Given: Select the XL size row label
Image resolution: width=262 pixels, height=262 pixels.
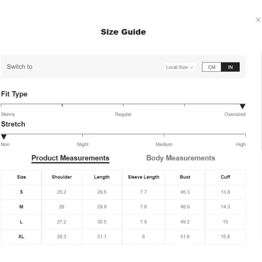Looking at the screenshot, I should point(21,237).
